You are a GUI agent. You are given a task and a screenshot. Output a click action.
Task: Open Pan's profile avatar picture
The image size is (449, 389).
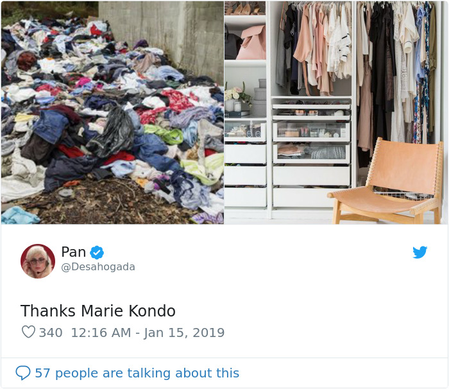[38, 261]
